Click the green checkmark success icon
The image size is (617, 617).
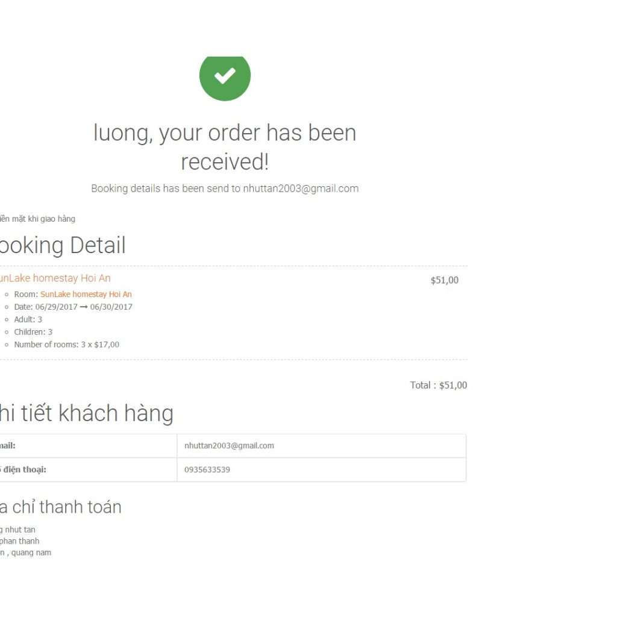[225, 78]
